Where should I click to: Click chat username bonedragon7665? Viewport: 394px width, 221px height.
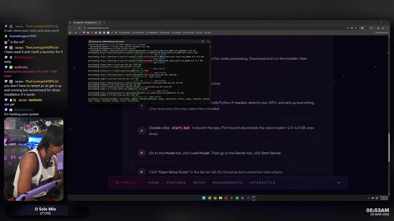[23, 36]
